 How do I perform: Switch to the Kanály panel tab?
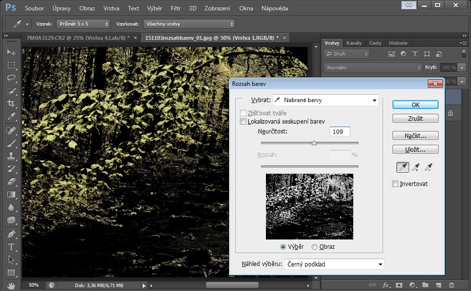pos(353,43)
